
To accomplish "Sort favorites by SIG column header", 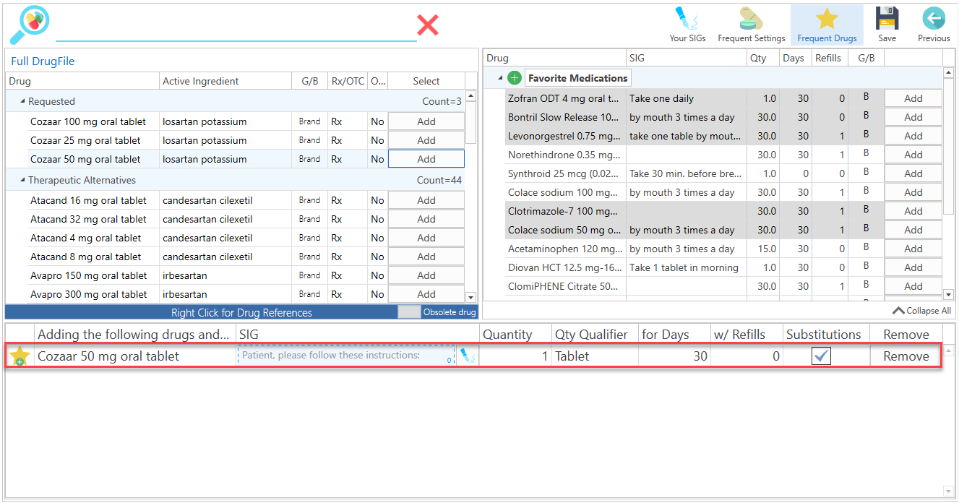I will tap(686, 58).
